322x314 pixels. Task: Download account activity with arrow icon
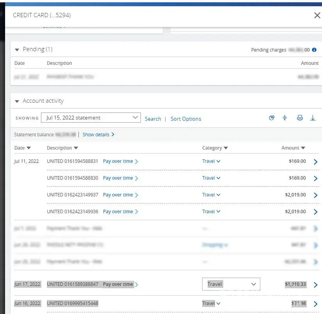[313, 118]
